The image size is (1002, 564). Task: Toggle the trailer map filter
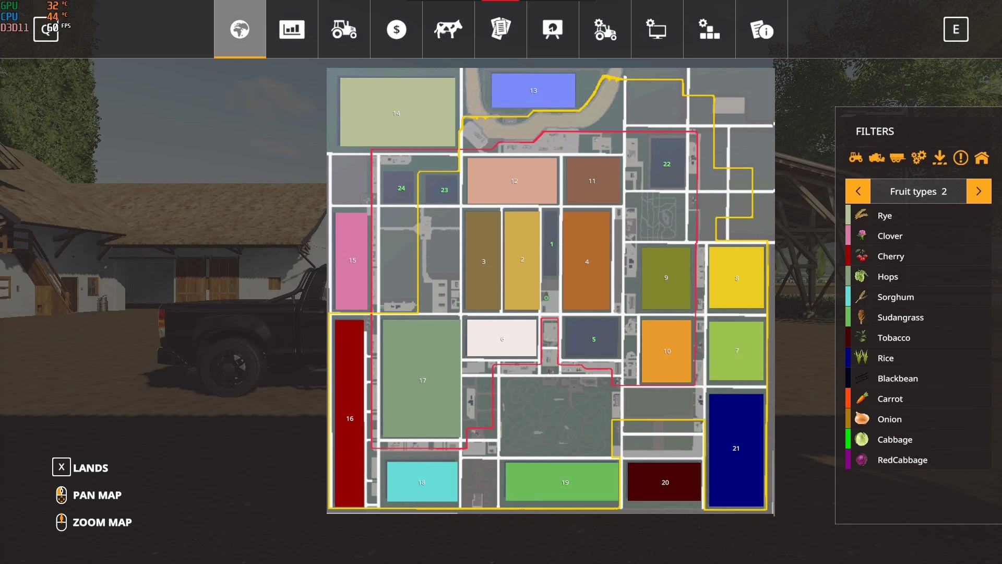click(897, 157)
